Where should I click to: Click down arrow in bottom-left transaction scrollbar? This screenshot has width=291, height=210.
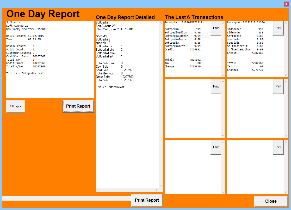(223, 192)
